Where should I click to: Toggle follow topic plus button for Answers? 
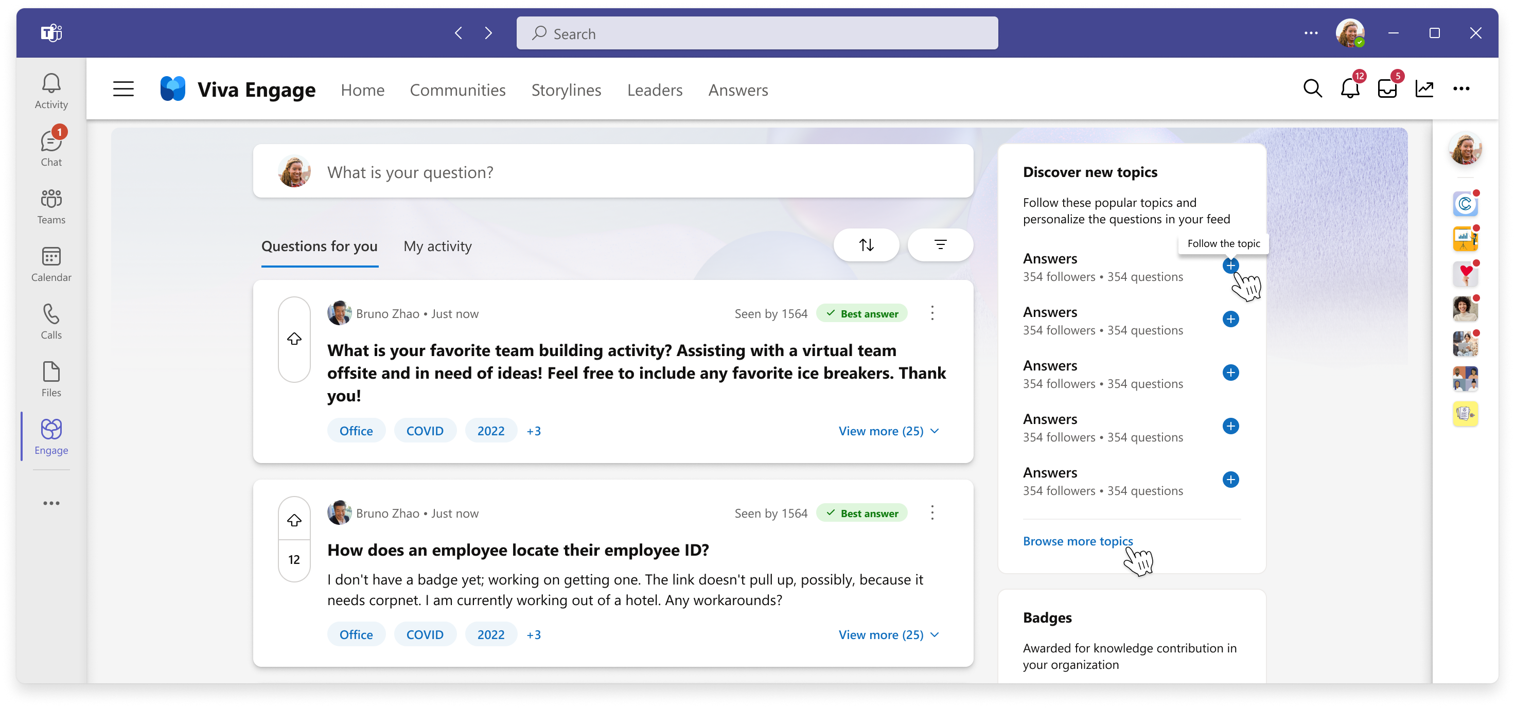tap(1232, 264)
